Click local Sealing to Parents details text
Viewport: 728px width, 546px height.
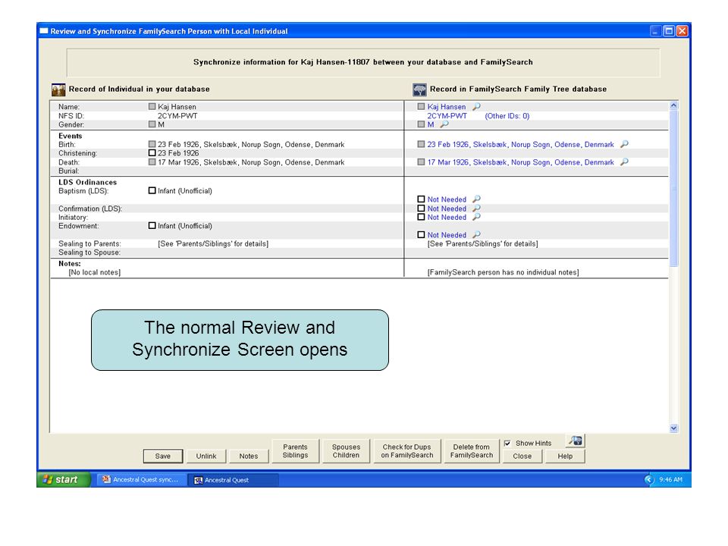click(213, 243)
